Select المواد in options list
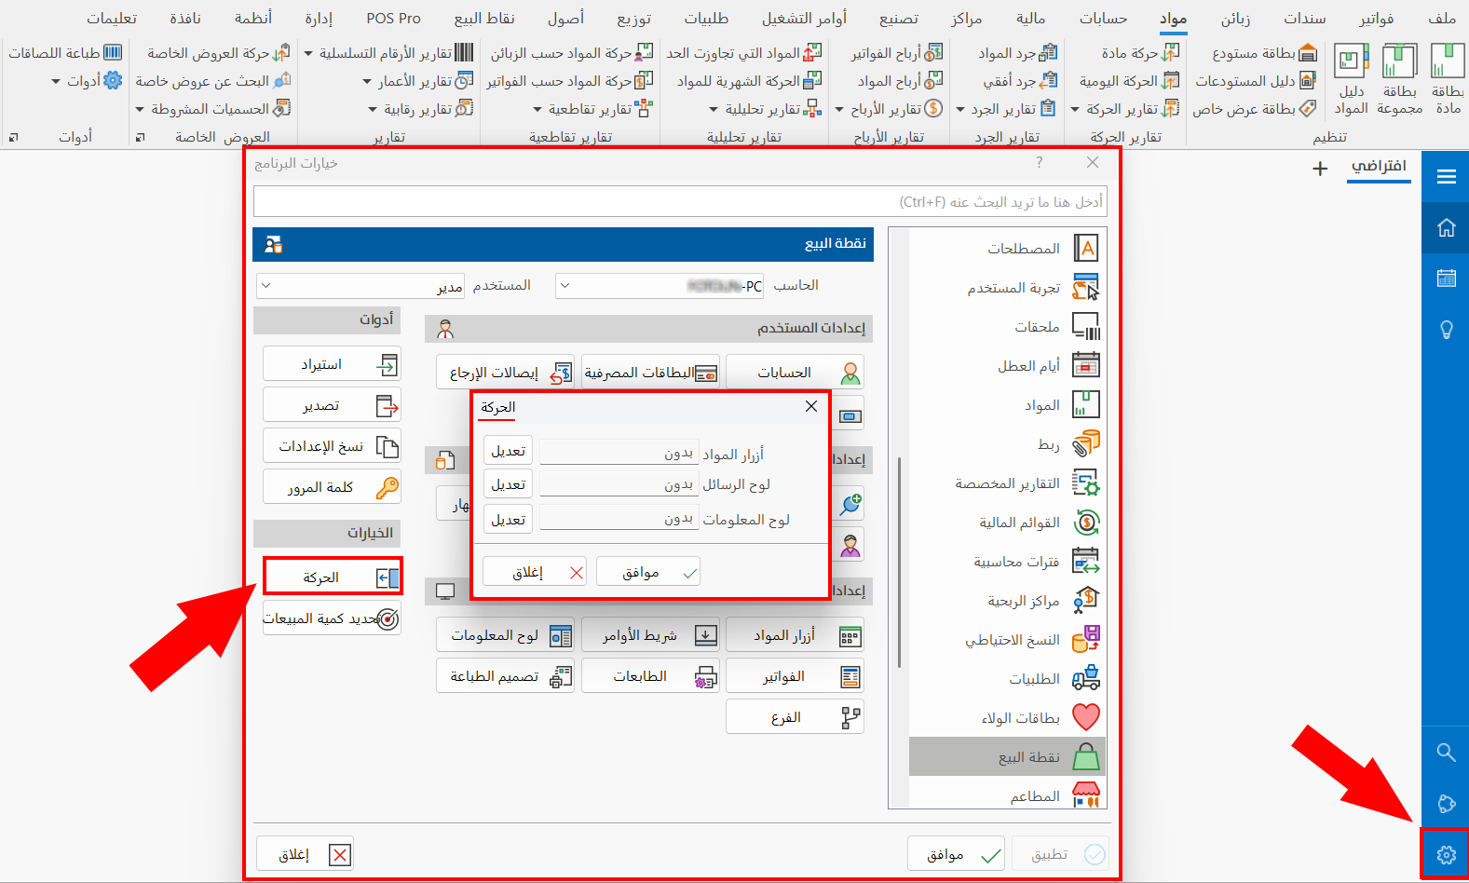The width and height of the screenshot is (1469, 883). click(x=1007, y=405)
